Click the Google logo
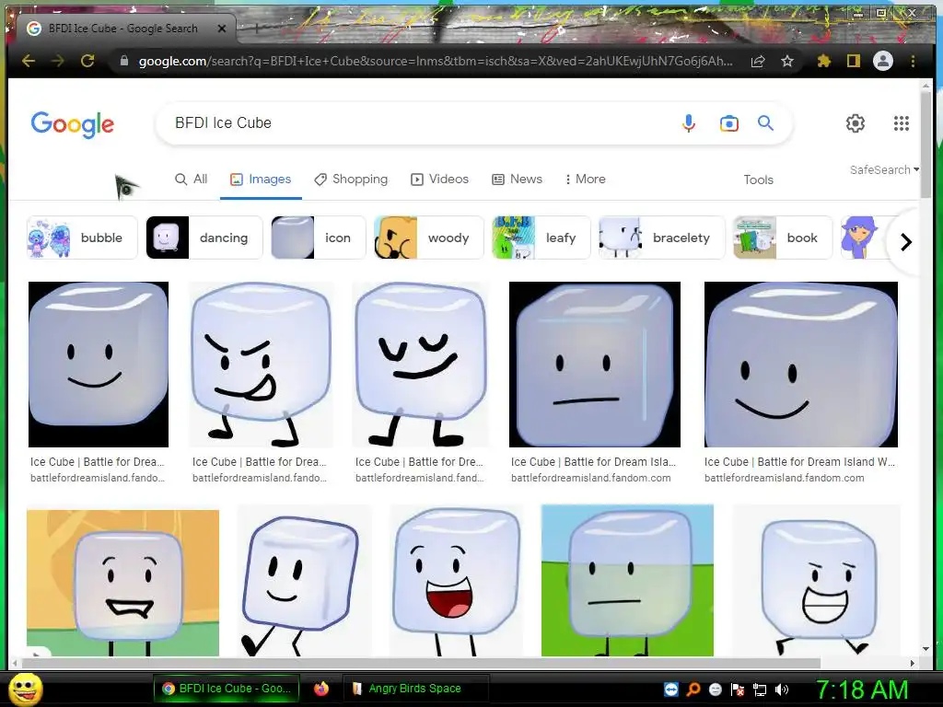Image resolution: width=943 pixels, height=707 pixels. pyautogui.click(x=72, y=124)
